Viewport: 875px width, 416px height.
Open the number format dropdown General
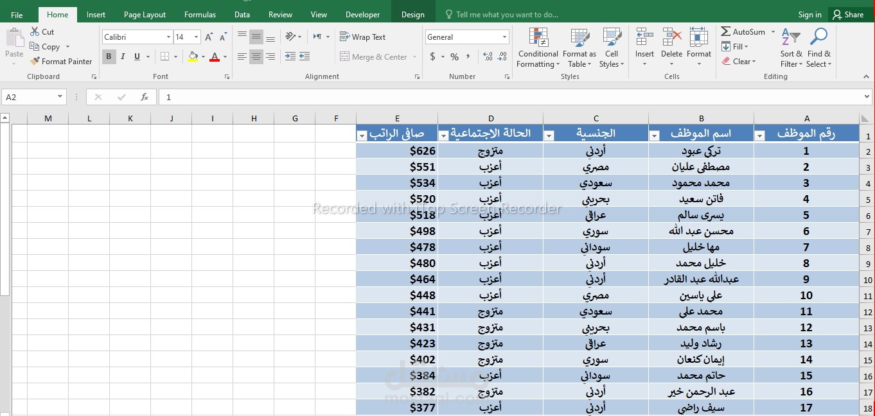[504, 37]
